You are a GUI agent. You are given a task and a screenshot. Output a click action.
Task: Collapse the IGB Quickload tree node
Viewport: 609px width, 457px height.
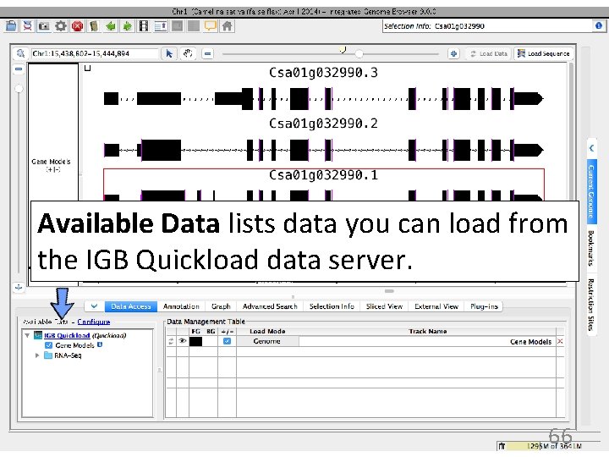27,335
